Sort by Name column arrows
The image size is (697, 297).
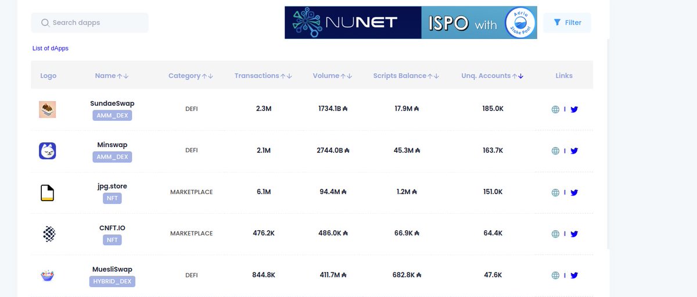123,76
